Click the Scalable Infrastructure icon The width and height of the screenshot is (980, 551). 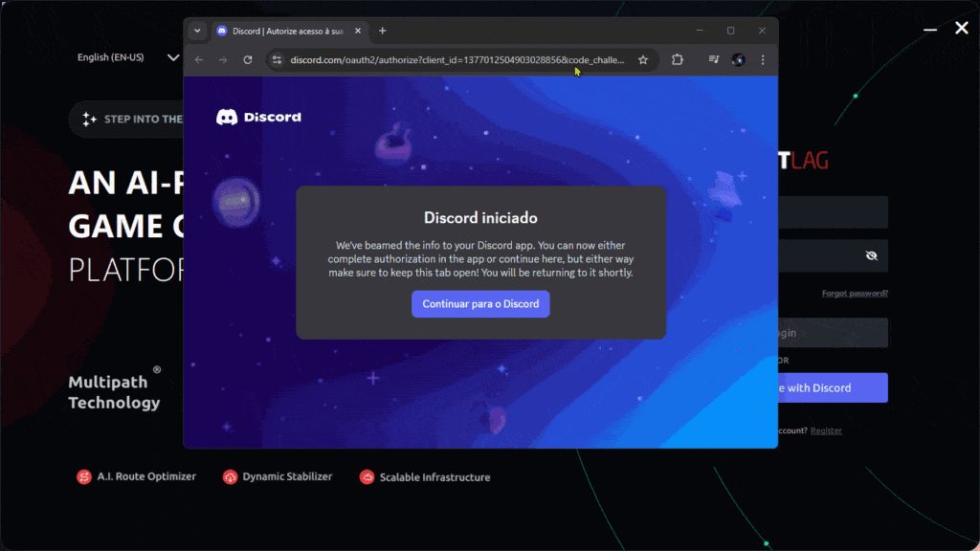tap(367, 476)
